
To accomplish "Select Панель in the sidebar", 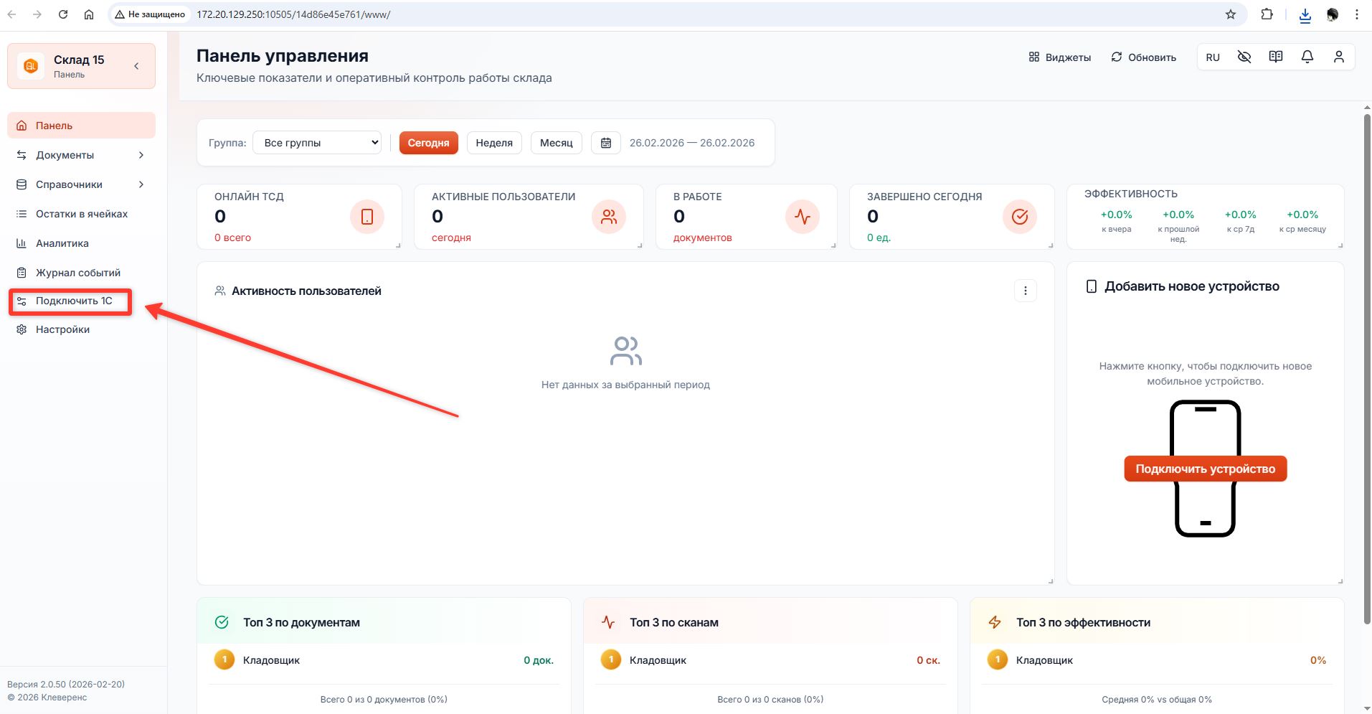I will [81, 126].
